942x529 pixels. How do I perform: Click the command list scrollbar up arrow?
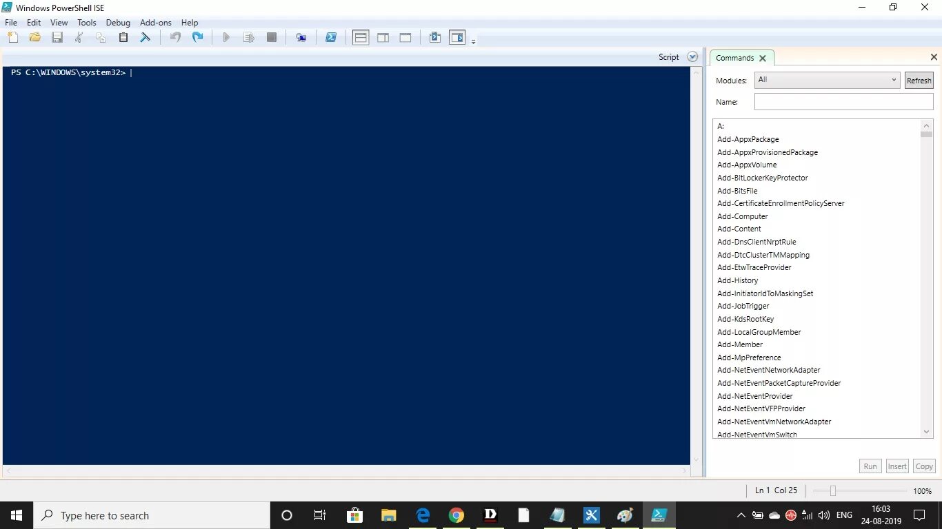point(926,125)
